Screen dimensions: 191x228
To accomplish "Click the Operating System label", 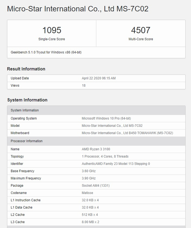I will pos(24,118).
